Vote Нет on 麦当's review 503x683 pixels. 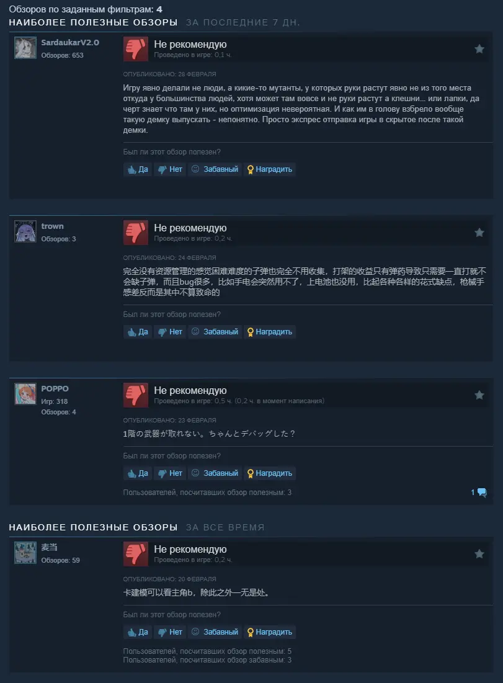pos(170,632)
